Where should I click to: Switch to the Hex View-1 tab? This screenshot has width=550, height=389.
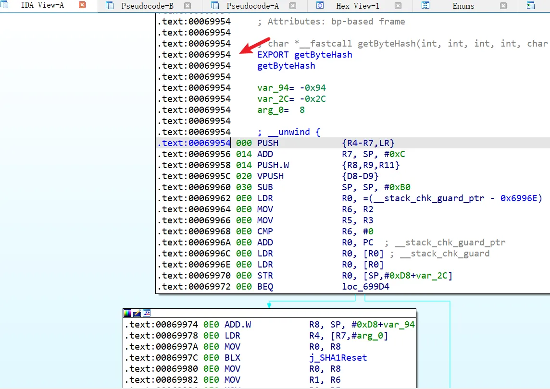coord(357,6)
